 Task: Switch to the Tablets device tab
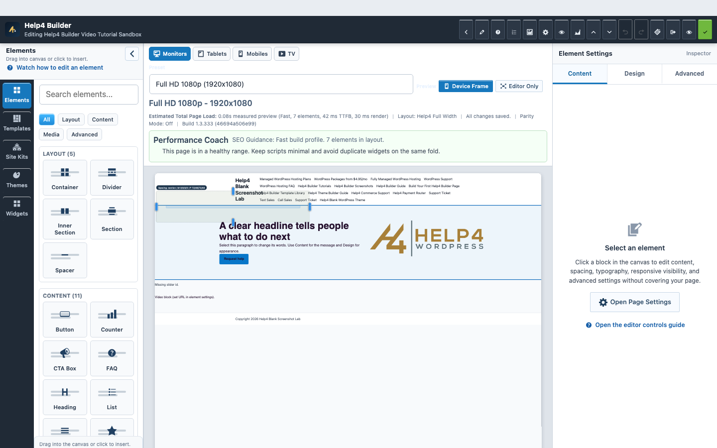pyautogui.click(x=212, y=54)
